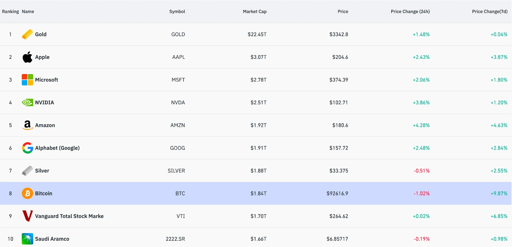Click the Google G logo
Viewport: 512px width, 247px height.
click(27, 148)
